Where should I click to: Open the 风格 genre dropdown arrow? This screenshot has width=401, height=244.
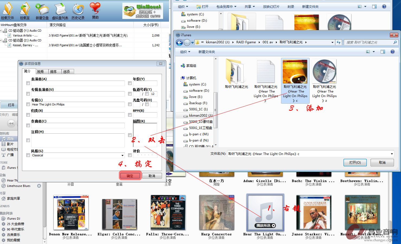pos(122,156)
